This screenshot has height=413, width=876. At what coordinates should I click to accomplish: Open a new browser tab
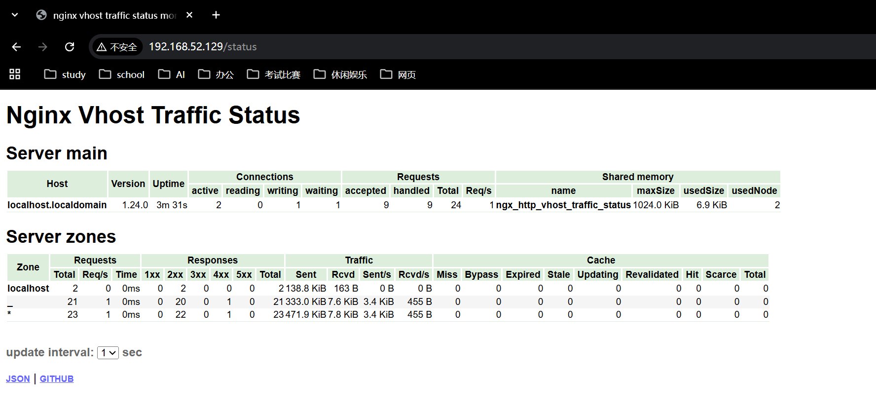pyautogui.click(x=216, y=15)
